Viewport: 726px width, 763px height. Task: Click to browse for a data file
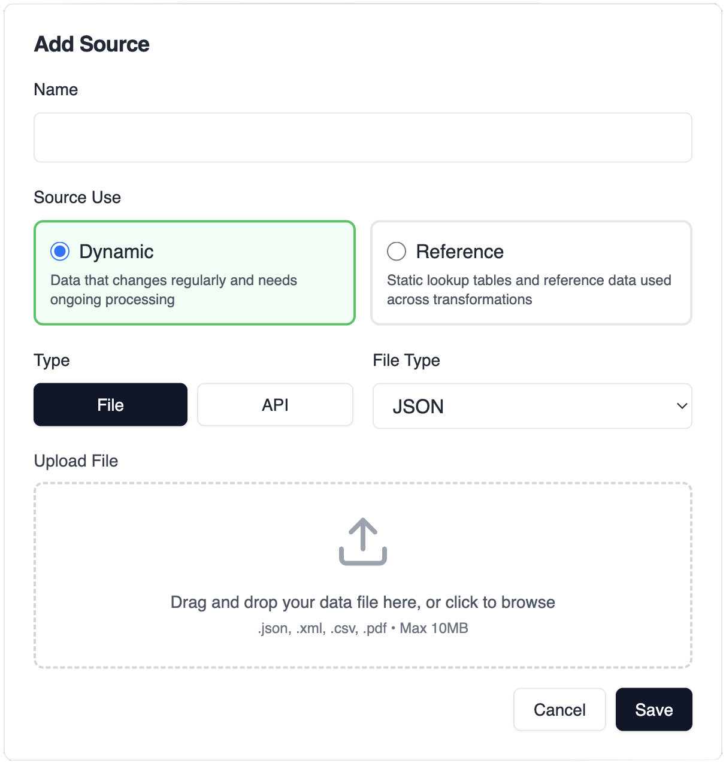(362, 602)
